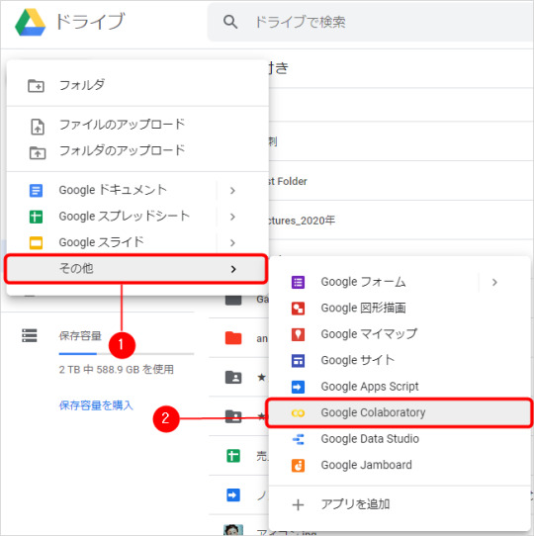The image size is (534, 536).
Task: Choose ファイルのアップロード from the menu
Action: (137, 125)
